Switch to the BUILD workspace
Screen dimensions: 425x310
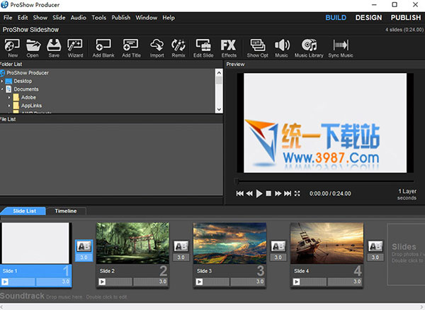click(x=336, y=18)
